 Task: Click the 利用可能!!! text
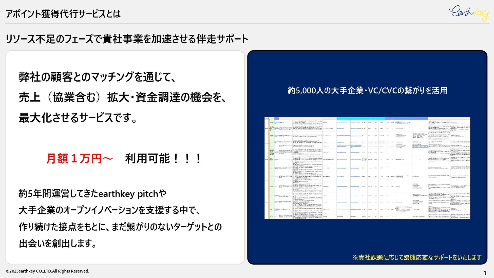(163, 159)
